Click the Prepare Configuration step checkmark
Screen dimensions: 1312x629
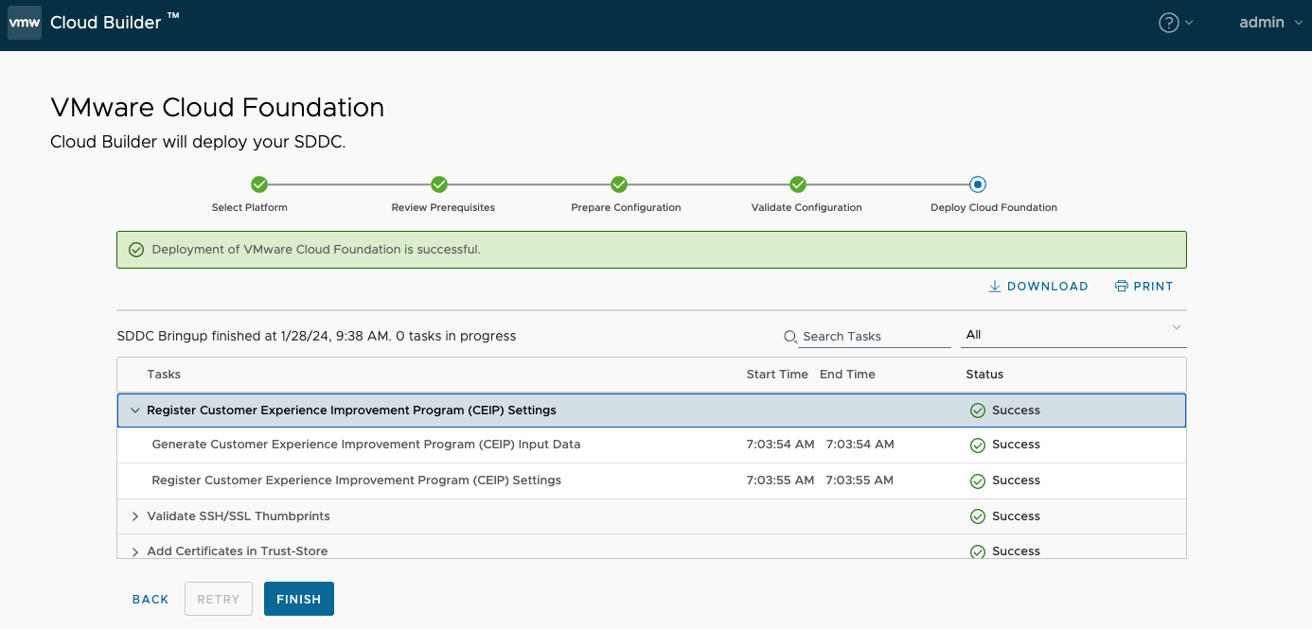[618, 184]
